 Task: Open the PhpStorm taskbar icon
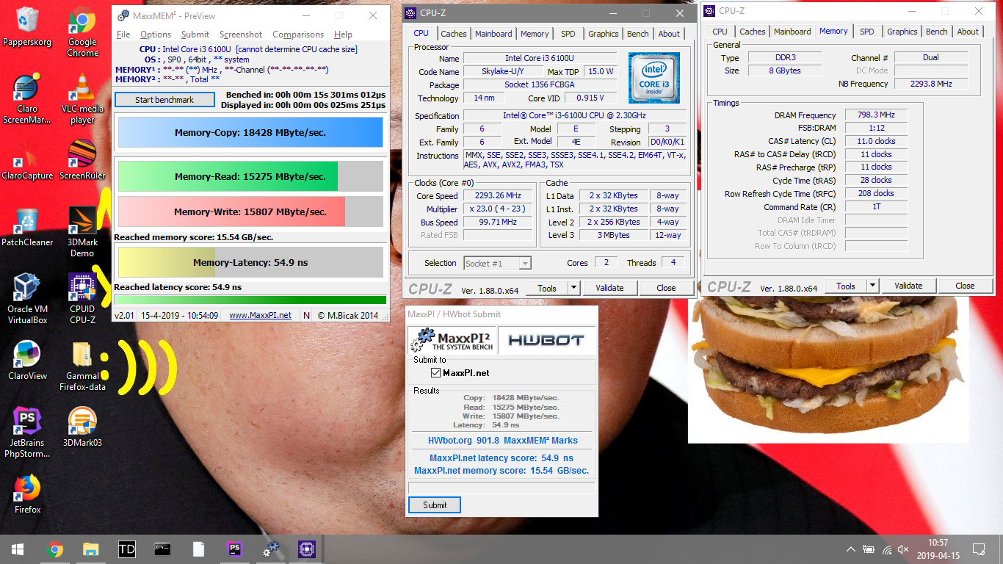(x=234, y=549)
